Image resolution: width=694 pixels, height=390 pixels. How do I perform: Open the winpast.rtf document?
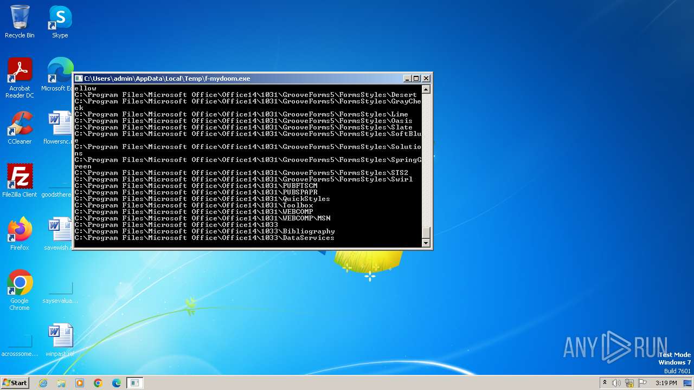point(60,340)
